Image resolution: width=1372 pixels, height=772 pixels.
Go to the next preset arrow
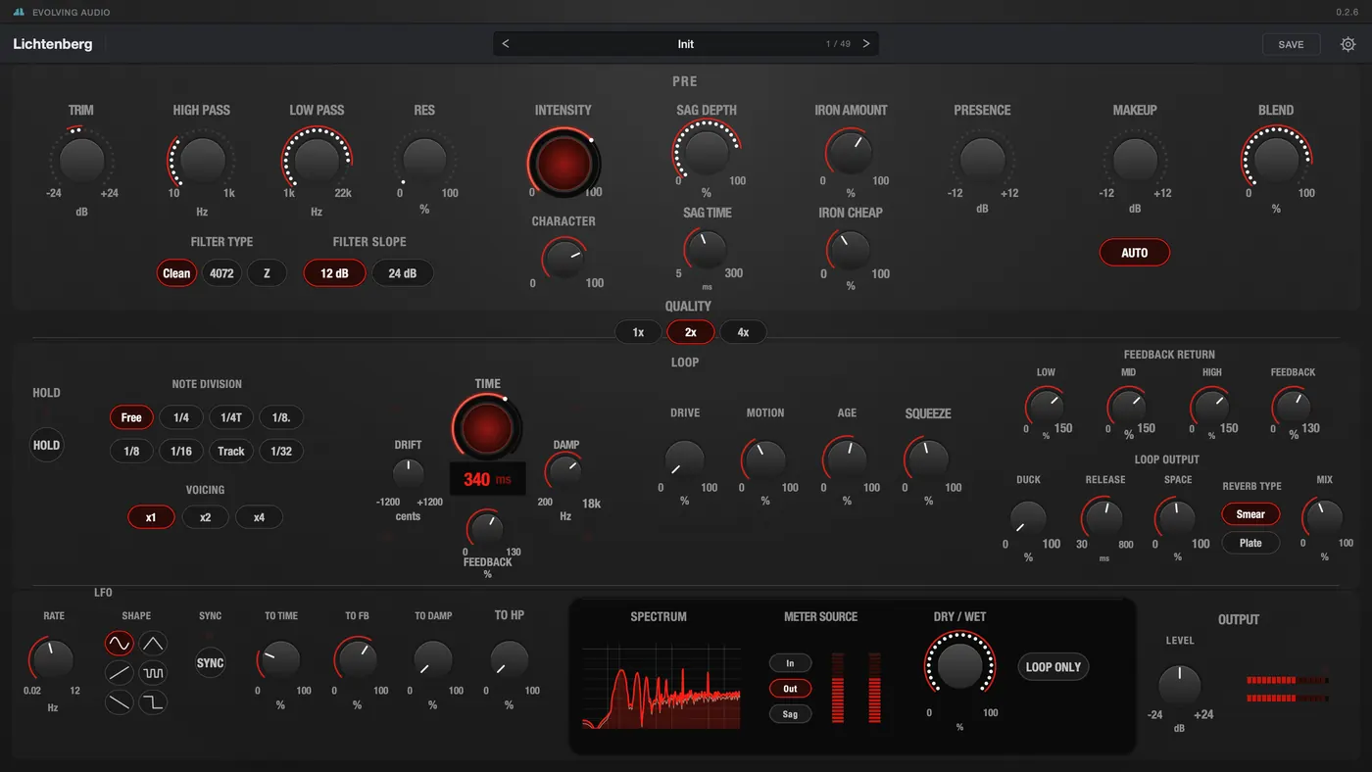pos(866,44)
